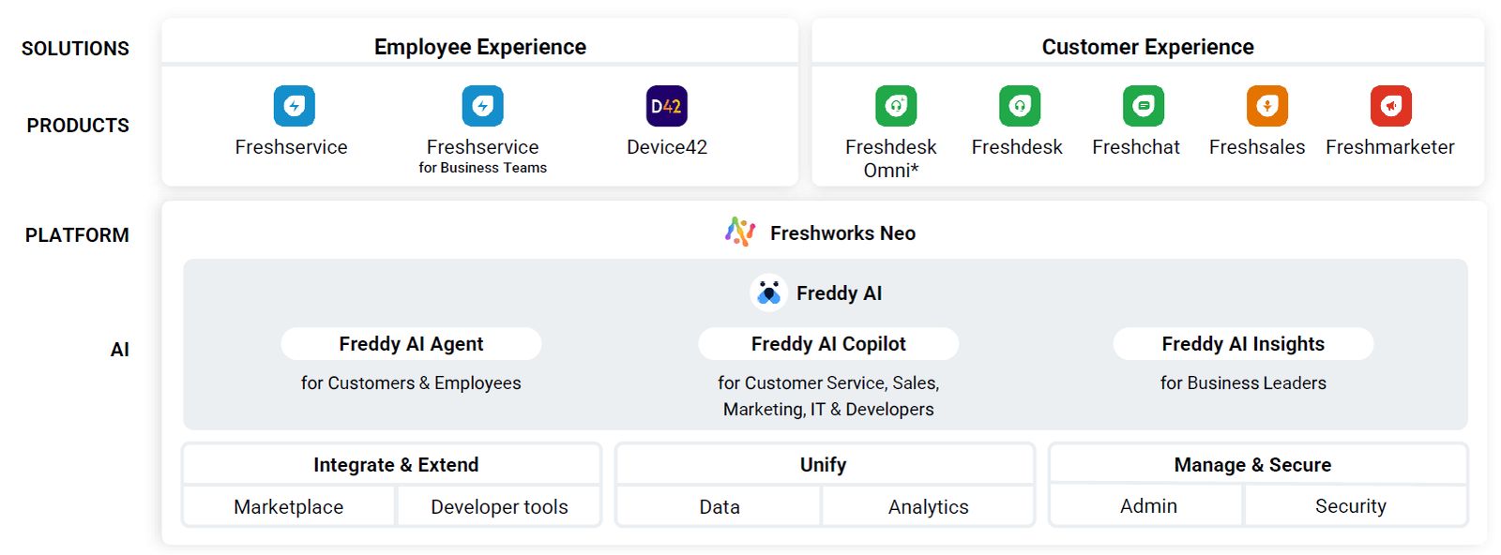Select the red Freshmarketer icon
The height and width of the screenshot is (555, 1501).
[1391, 106]
